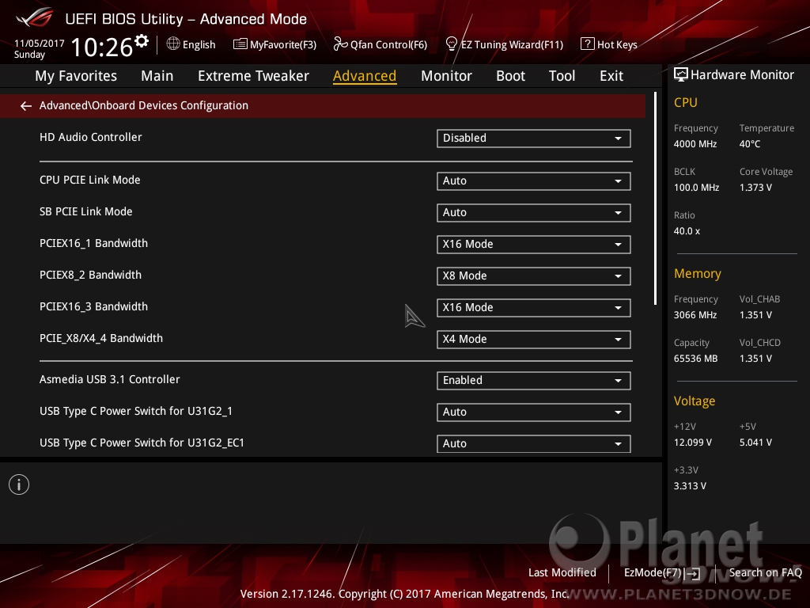Click the info icon in the help area

(x=19, y=484)
